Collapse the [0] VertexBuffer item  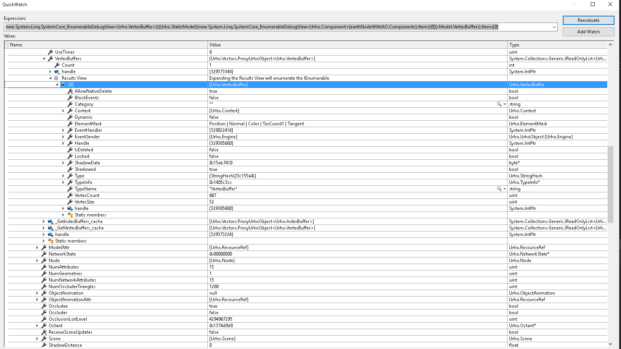(57, 85)
